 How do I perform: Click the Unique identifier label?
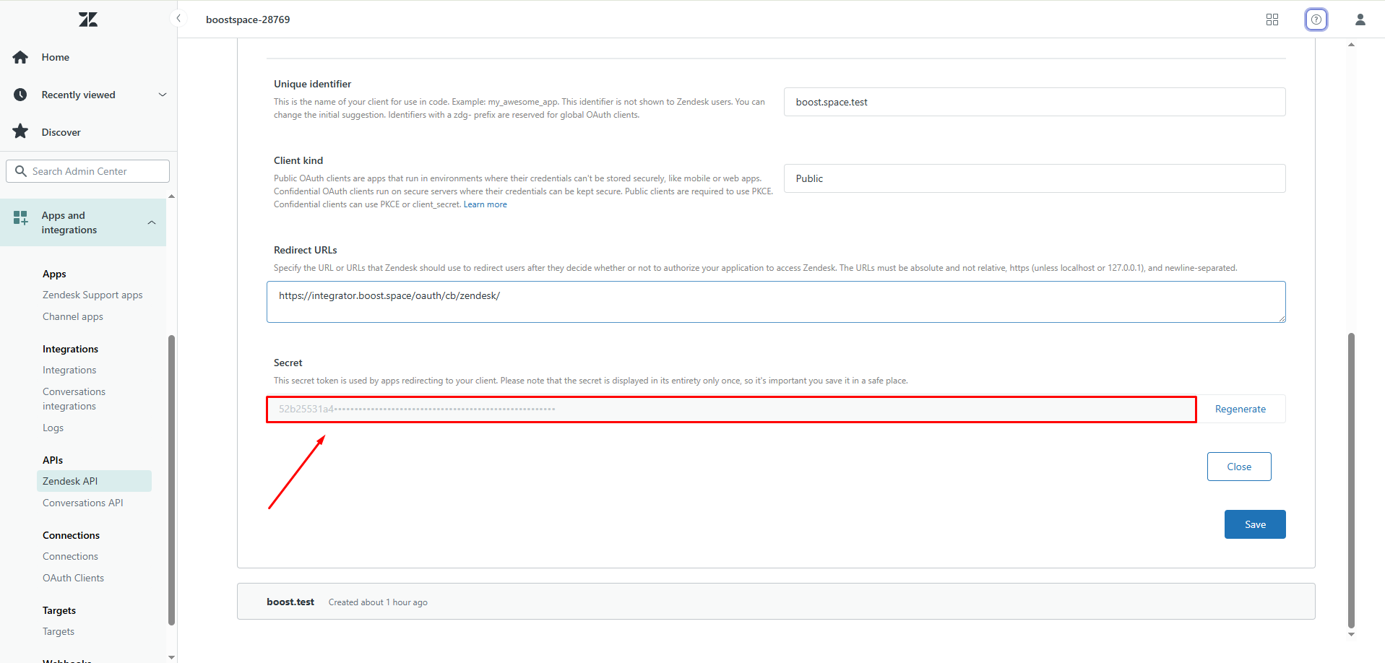point(312,84)
